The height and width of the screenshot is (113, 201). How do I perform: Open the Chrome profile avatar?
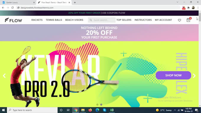coord(193,8)
